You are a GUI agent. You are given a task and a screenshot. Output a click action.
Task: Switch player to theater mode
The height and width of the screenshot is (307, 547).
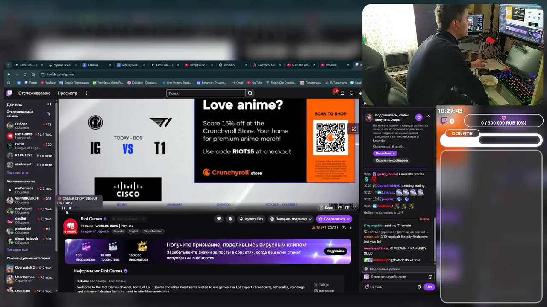click(x=347, y=208)
